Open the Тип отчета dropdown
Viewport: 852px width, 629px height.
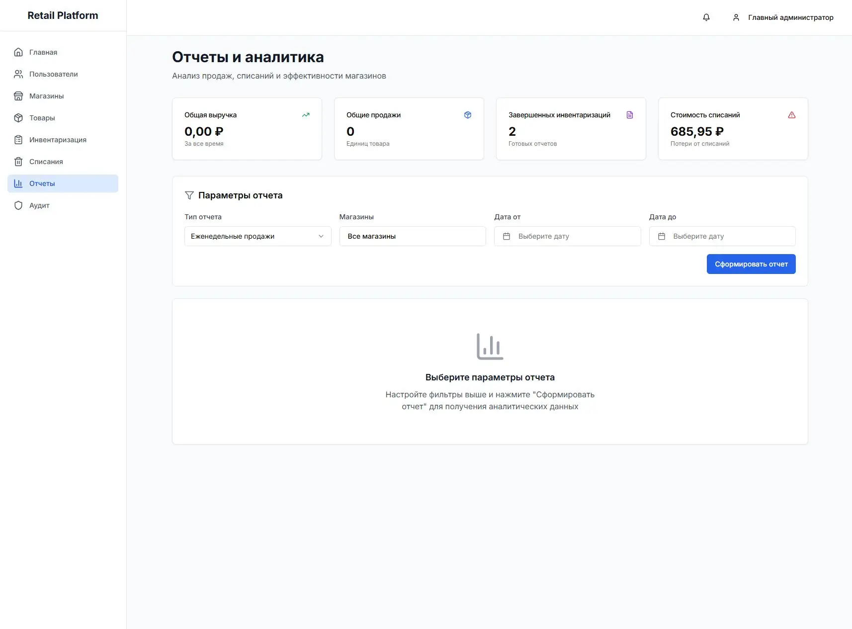(257, 236)
